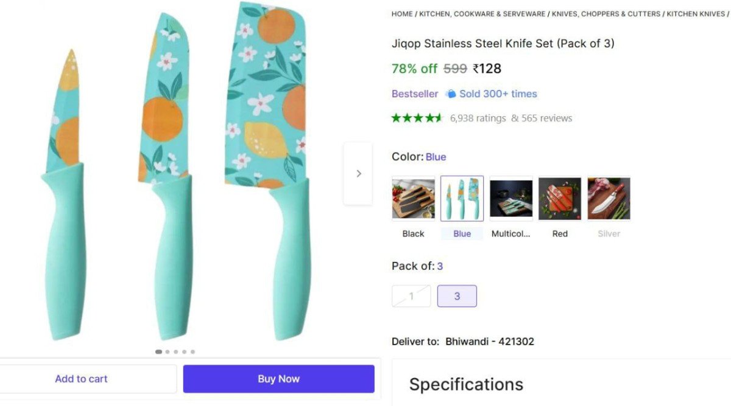Select the pack of 1 option
The width and height of the screenshot is (731, 406).
[x=411, y=296]
